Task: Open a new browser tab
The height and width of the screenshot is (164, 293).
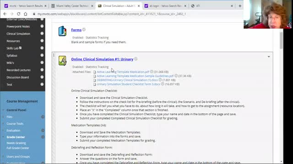Action: 240,6
